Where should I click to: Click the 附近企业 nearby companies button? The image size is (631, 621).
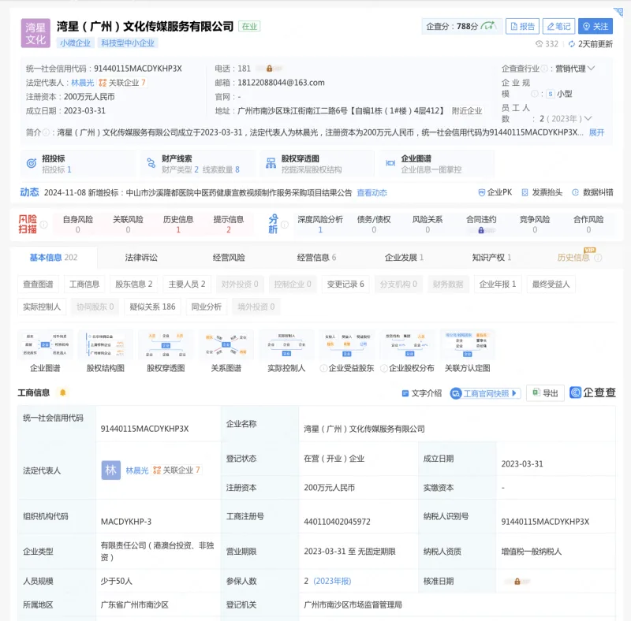[466, 111]
